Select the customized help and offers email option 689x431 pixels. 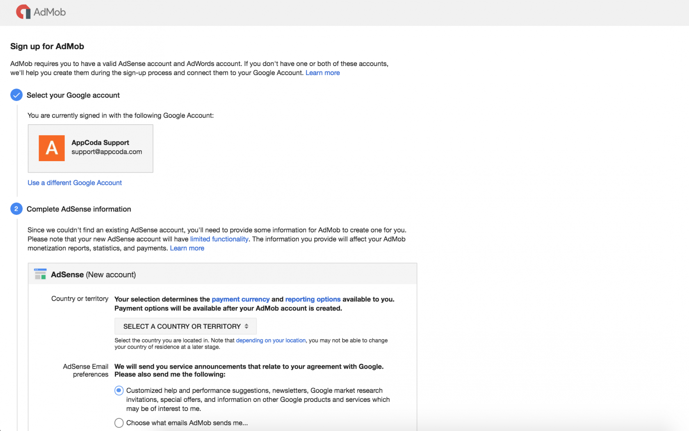click(x=119, y=390)
